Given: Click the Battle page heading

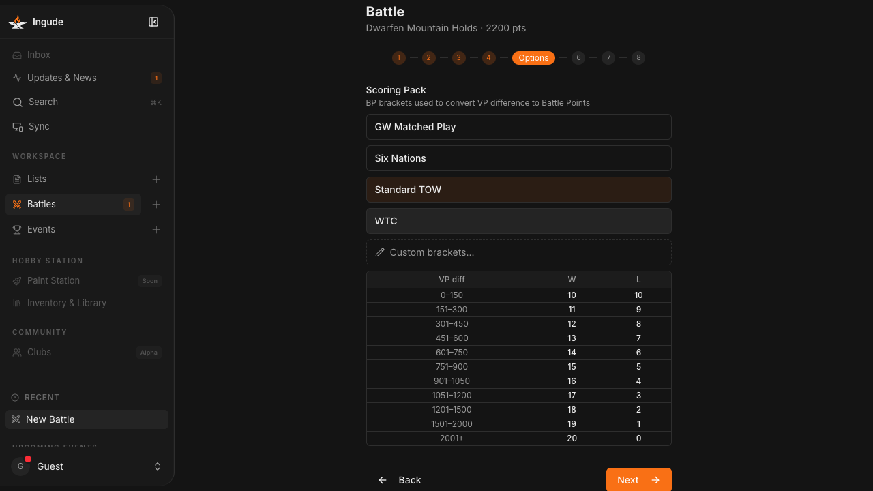Looking at the screenshot, I should [385, 12].
